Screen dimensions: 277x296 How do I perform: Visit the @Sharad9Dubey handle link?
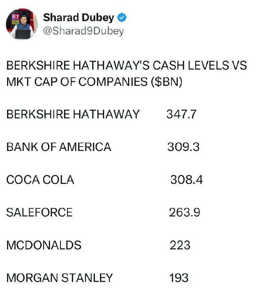tap(83, 31)
